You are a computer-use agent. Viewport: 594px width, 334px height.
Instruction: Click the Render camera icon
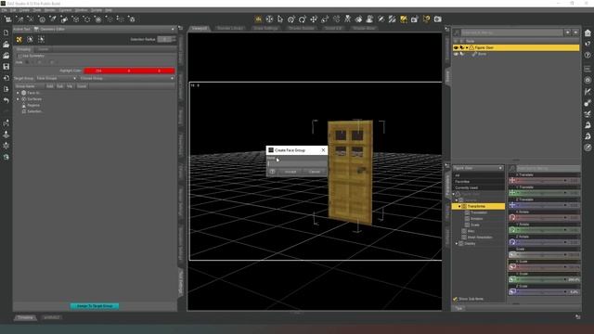(x=437, y=19)
